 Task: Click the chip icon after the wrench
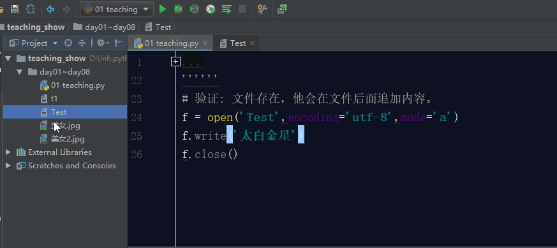tap(283, 9)
